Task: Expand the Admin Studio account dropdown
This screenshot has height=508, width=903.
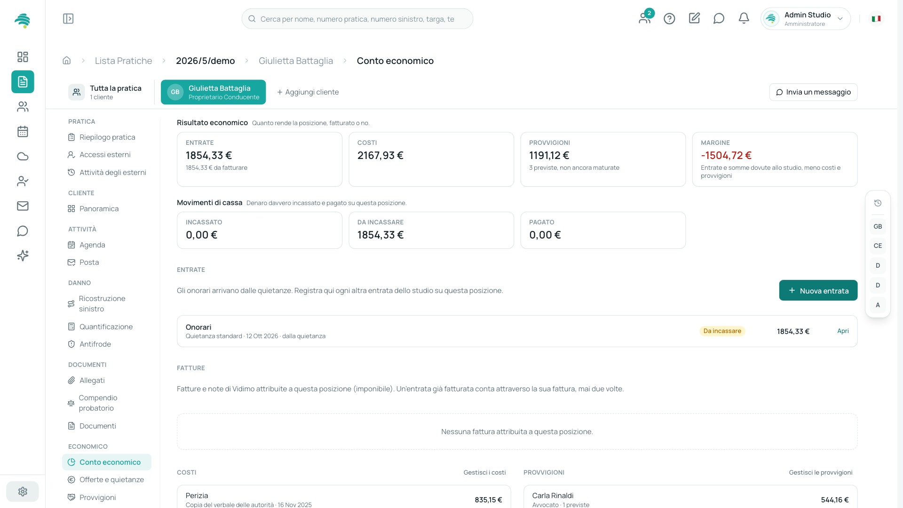Action: (806, 19)
